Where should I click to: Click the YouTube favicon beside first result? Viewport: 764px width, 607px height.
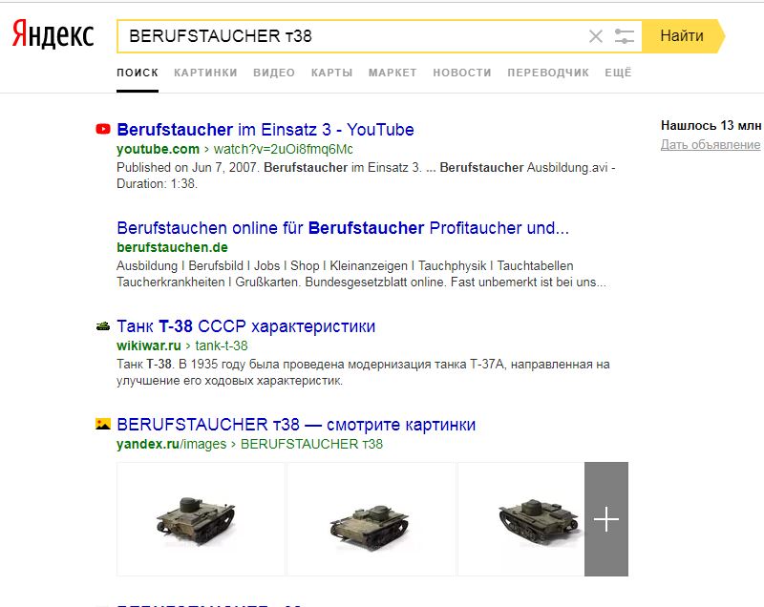point(103,130)
